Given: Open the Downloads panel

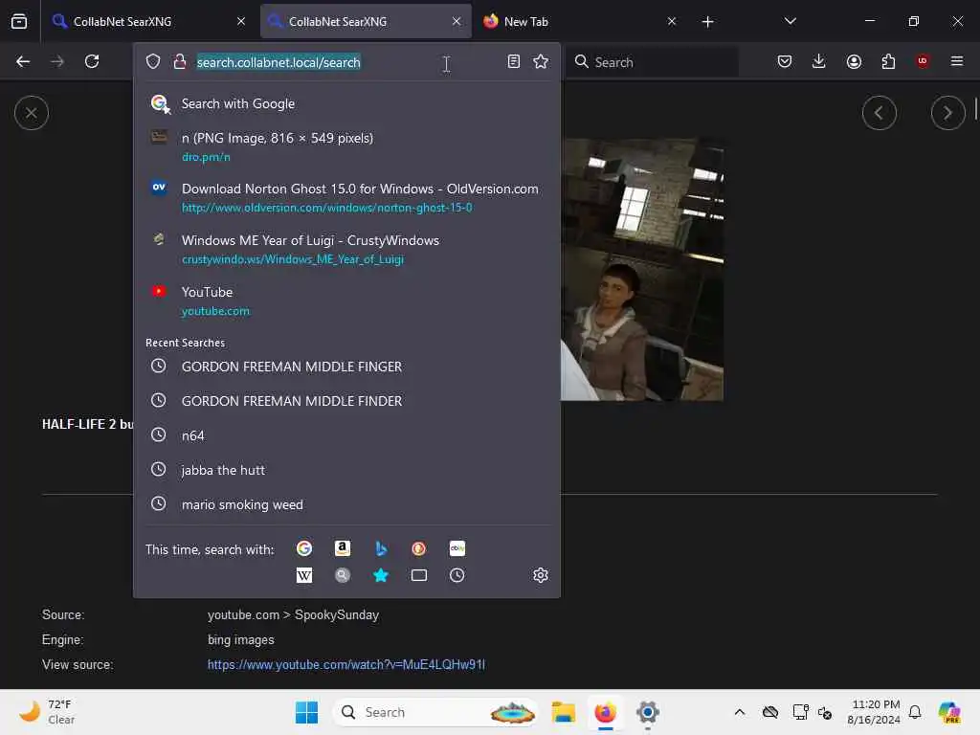Looking at the screenshot, I should (x=819, y=61).
